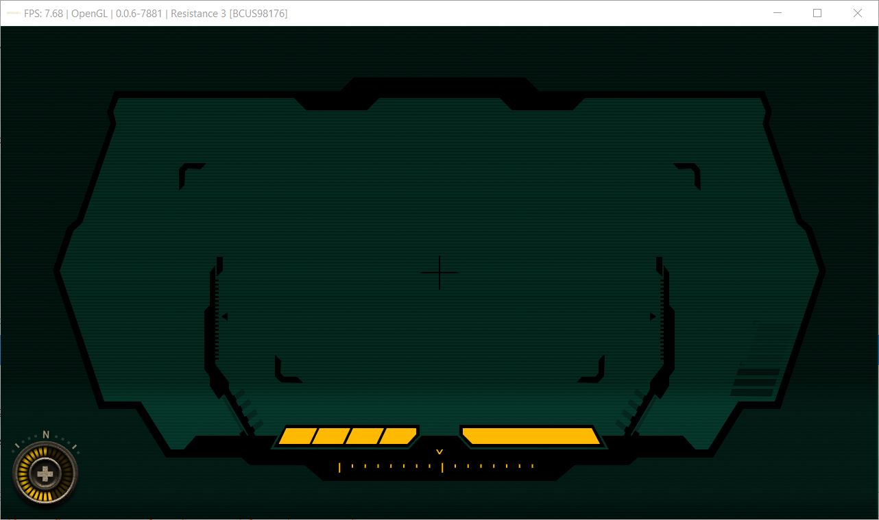Screen dimensions: 879x520
Task: Click the left black triangle pointer
Action: tap(224, 317)
